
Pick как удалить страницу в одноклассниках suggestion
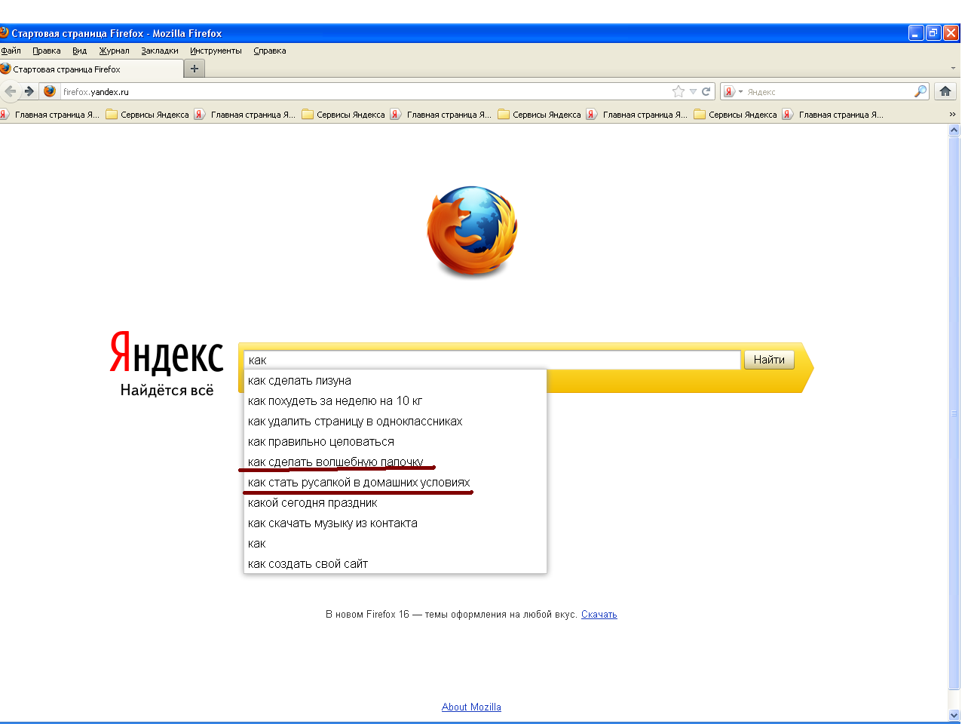(395, 422)
